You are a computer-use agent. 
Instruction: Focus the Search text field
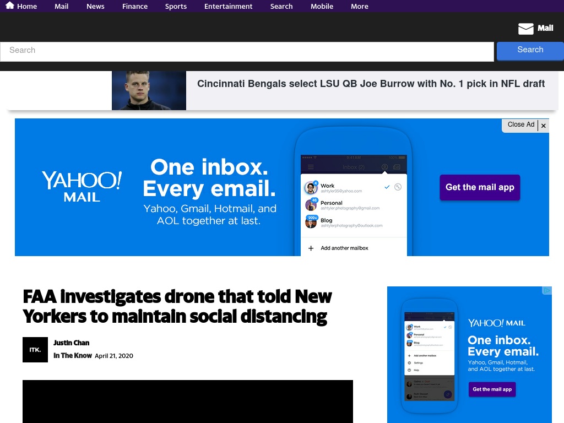click(247, 51)
